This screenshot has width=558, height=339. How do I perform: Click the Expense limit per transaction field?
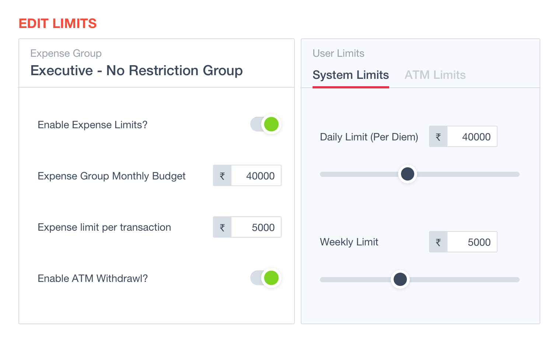(256, 227)
